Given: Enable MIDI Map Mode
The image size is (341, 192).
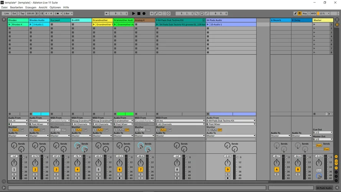Looking at the screenshot, I should (x=313, y=13).
